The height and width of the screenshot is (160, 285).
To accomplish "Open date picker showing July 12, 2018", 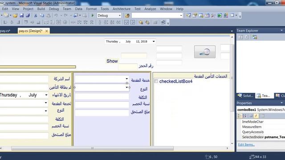I will click(x=154, y=41).
